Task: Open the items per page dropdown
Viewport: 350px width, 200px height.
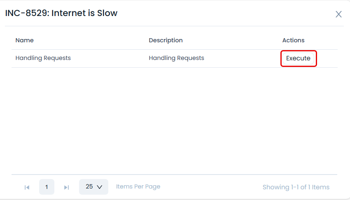Action: [x=93, y=187]
